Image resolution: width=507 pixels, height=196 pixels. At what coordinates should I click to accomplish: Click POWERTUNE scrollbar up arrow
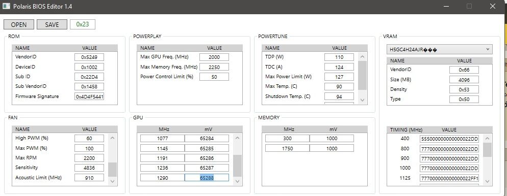(363, 57)
